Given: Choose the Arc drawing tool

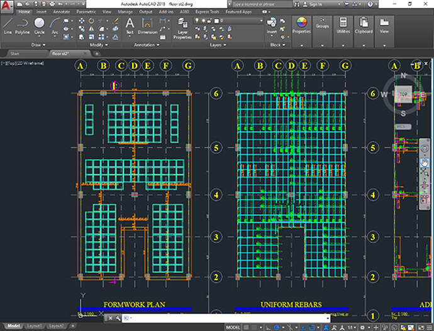Looking at the screenshot, I should 55,26.
